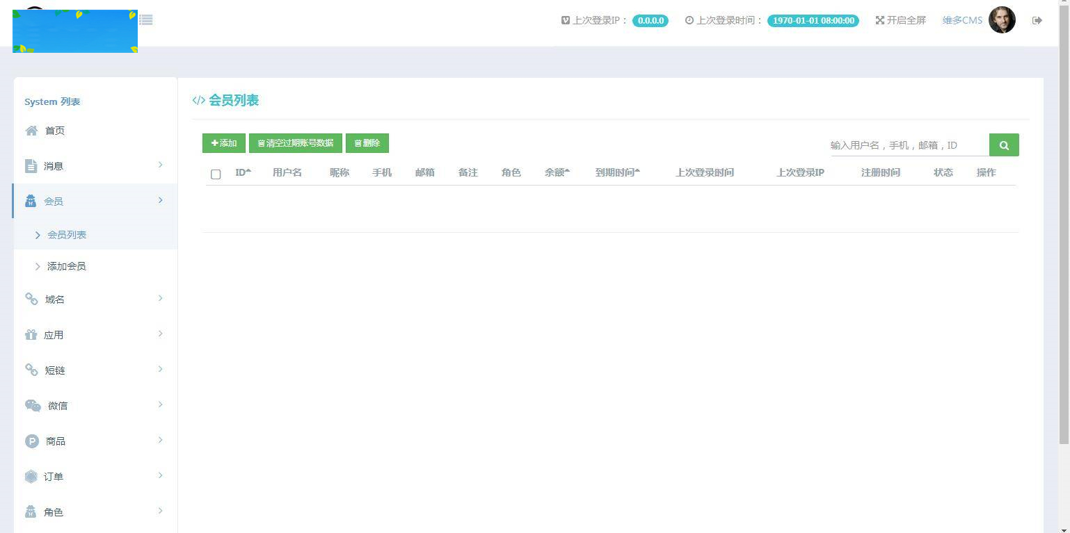Click the search magnifier button
The height and width of the screenshot is (533, 1070).
(1004, 145)
